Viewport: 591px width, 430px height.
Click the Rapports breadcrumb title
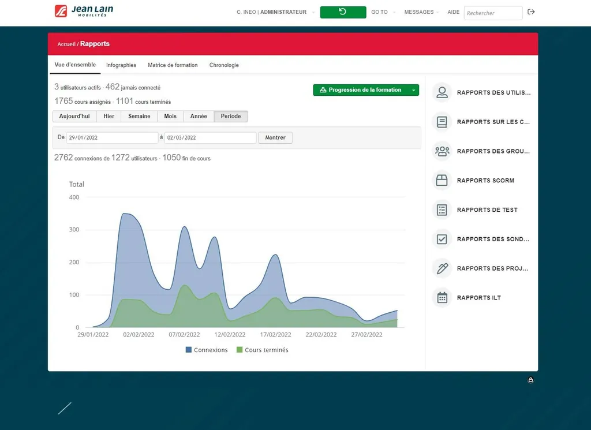click(x=95, y=44)
